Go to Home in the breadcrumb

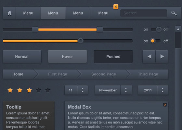(x=18, y=74)
